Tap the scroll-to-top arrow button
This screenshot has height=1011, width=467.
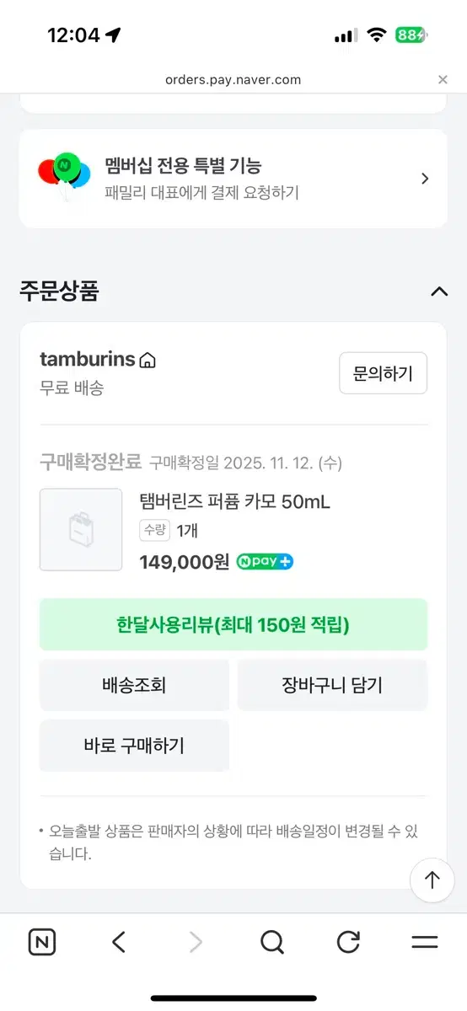(432, 880)
